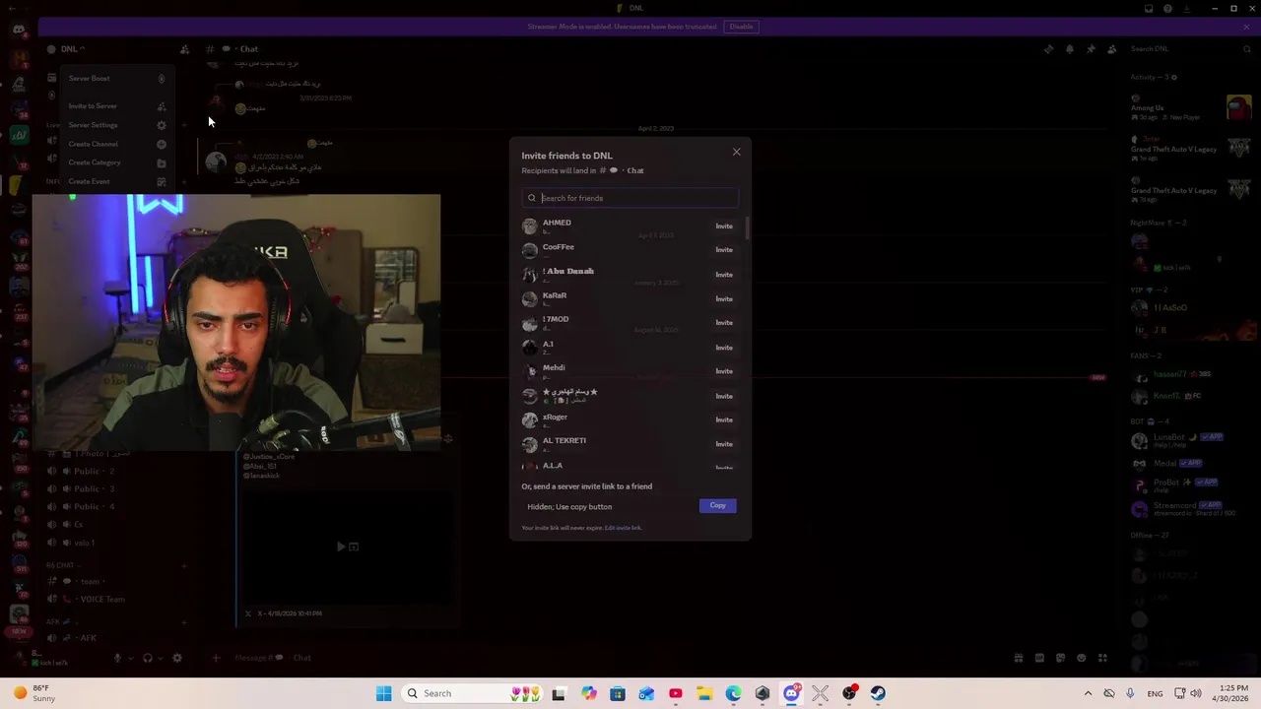This screenshot has height=709, width=1261.
Task: Choose Create Channel in server menu
Action: coord(117,144)
